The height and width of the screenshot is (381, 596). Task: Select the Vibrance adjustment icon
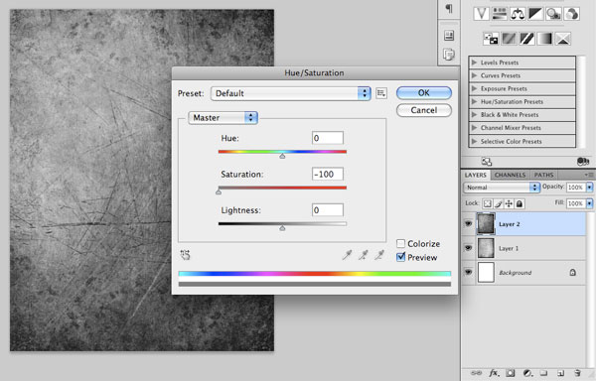481,14
